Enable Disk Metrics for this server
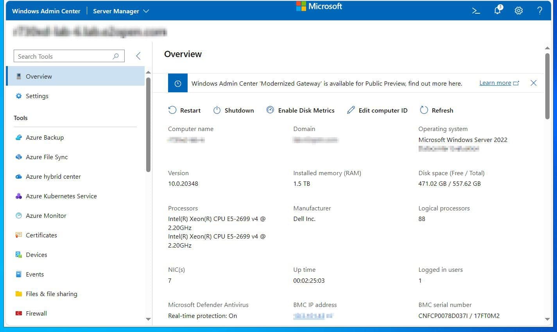The height and width of the screenshot is (332, 557). pos(301,110)
